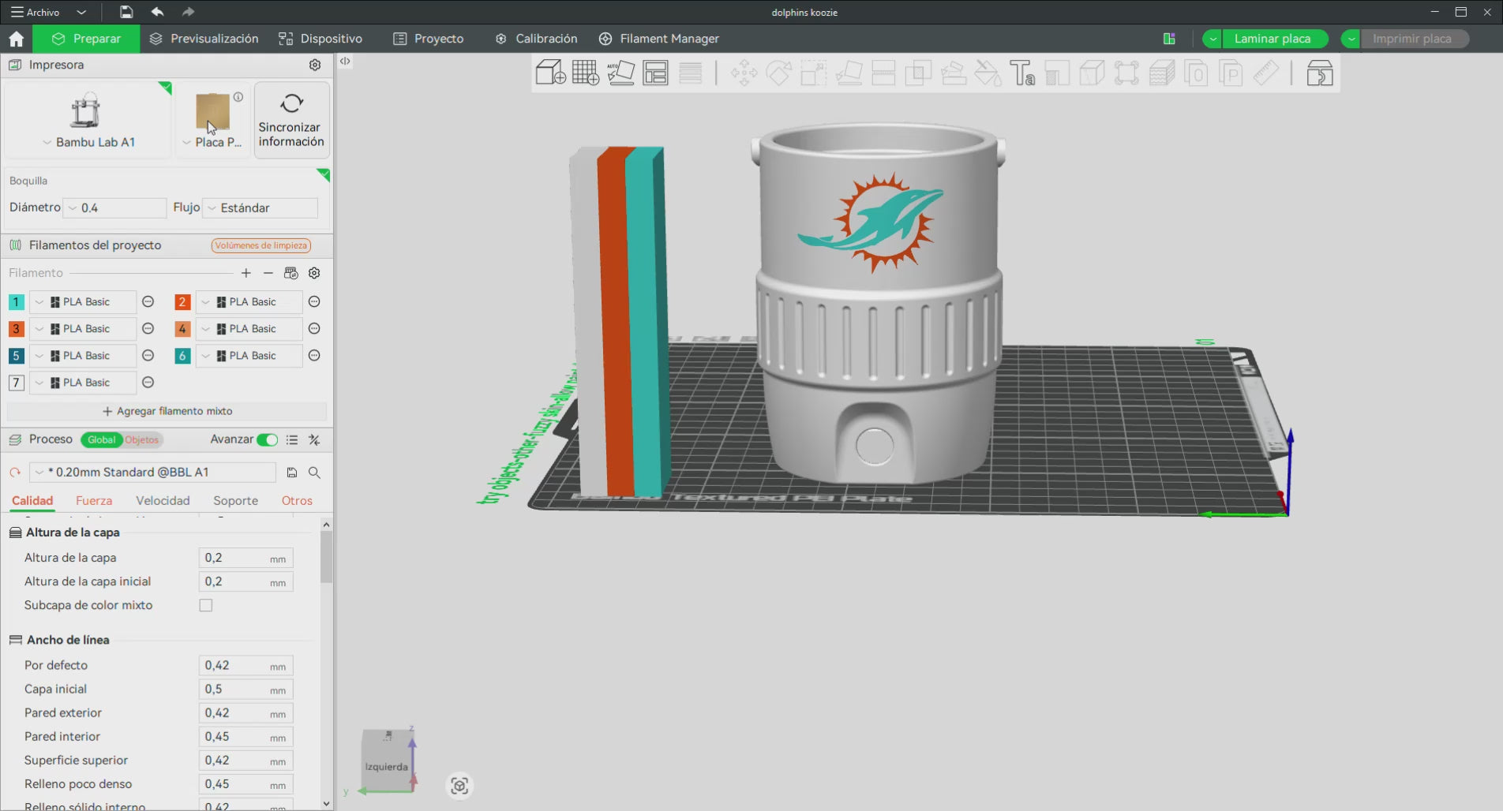
Task: Open filament 7 PLA Basic dropdown
Action: [82, 383]
